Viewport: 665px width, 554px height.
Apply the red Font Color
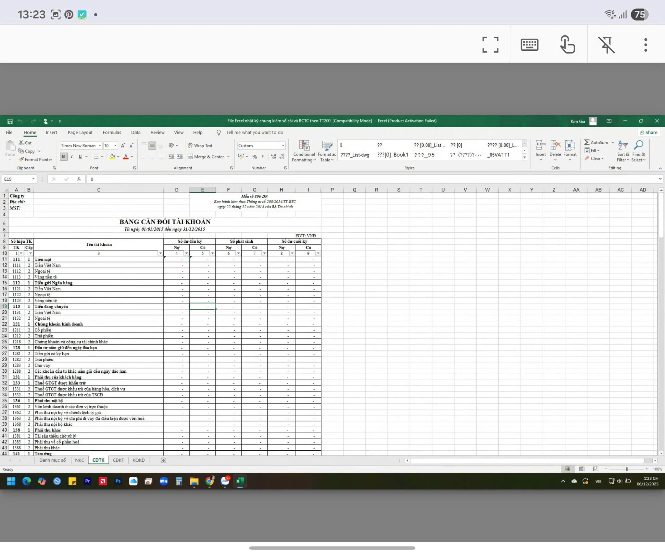pyautogui.click(x=126, y=157)
